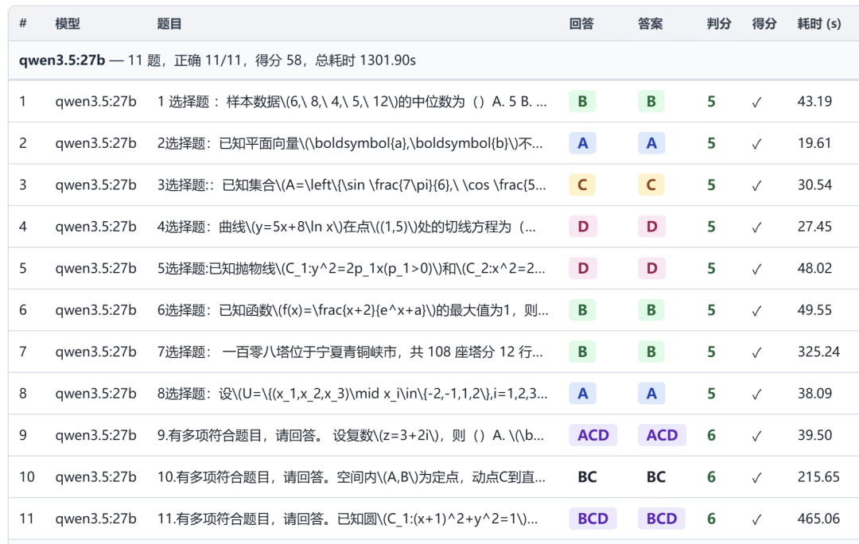Select the qwen3.5:27b model cell in row 6
859x544 pixels.
[96, 310]
